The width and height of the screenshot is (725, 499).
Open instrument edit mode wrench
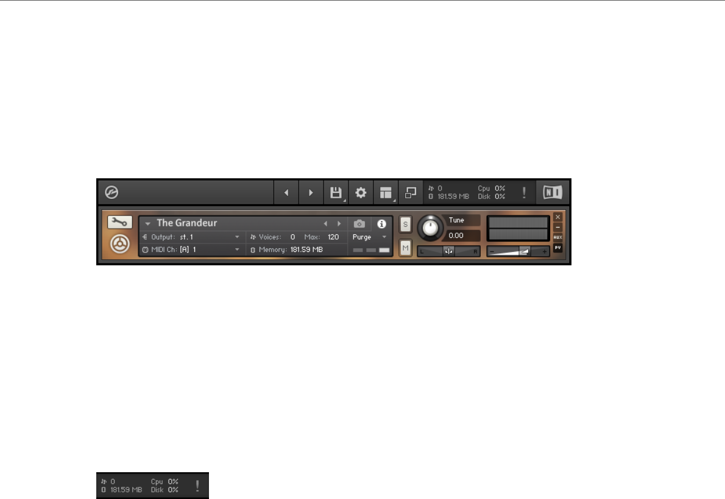(120, 222)
